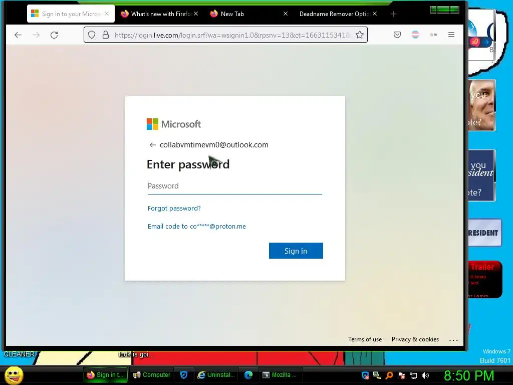Click the volume speaker tray icon

click(x=425, y=375)
